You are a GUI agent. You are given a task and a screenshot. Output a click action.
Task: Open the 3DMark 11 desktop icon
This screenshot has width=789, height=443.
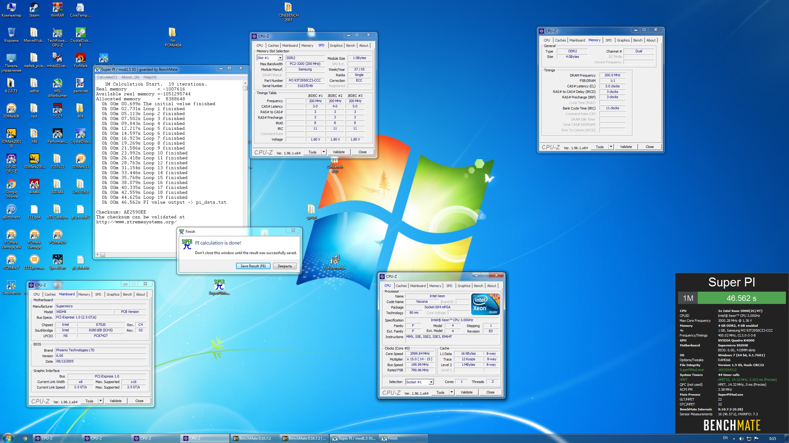click(x=80, y=161)
